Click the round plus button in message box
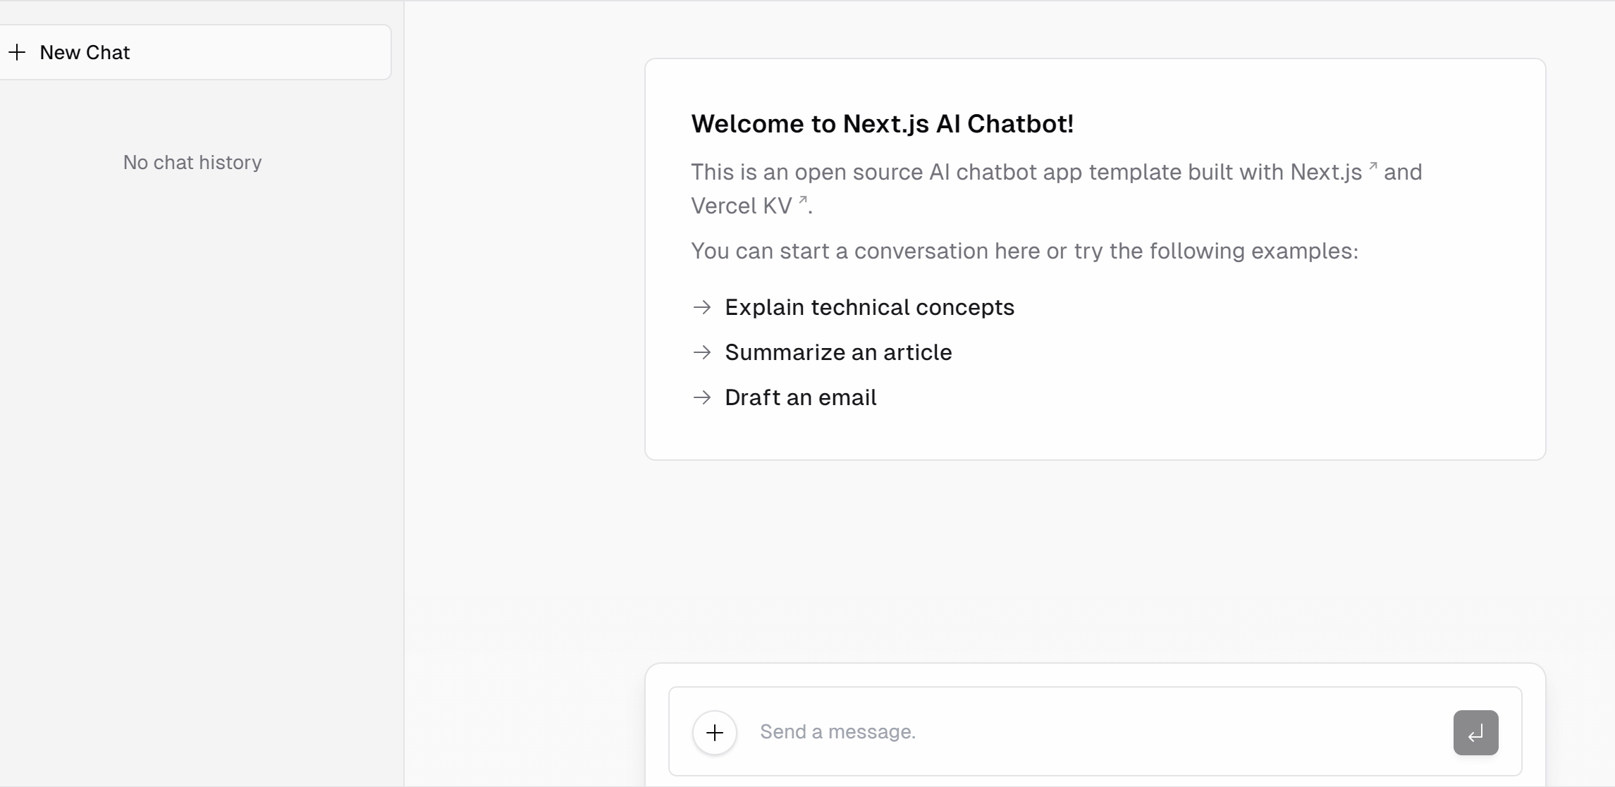 [715, 733]
